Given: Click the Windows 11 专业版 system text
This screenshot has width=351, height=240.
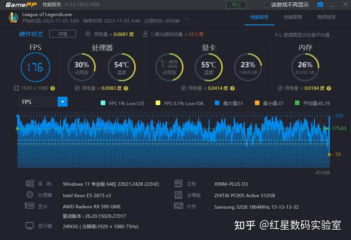Looking at the screenshot, I should [111, 184].
